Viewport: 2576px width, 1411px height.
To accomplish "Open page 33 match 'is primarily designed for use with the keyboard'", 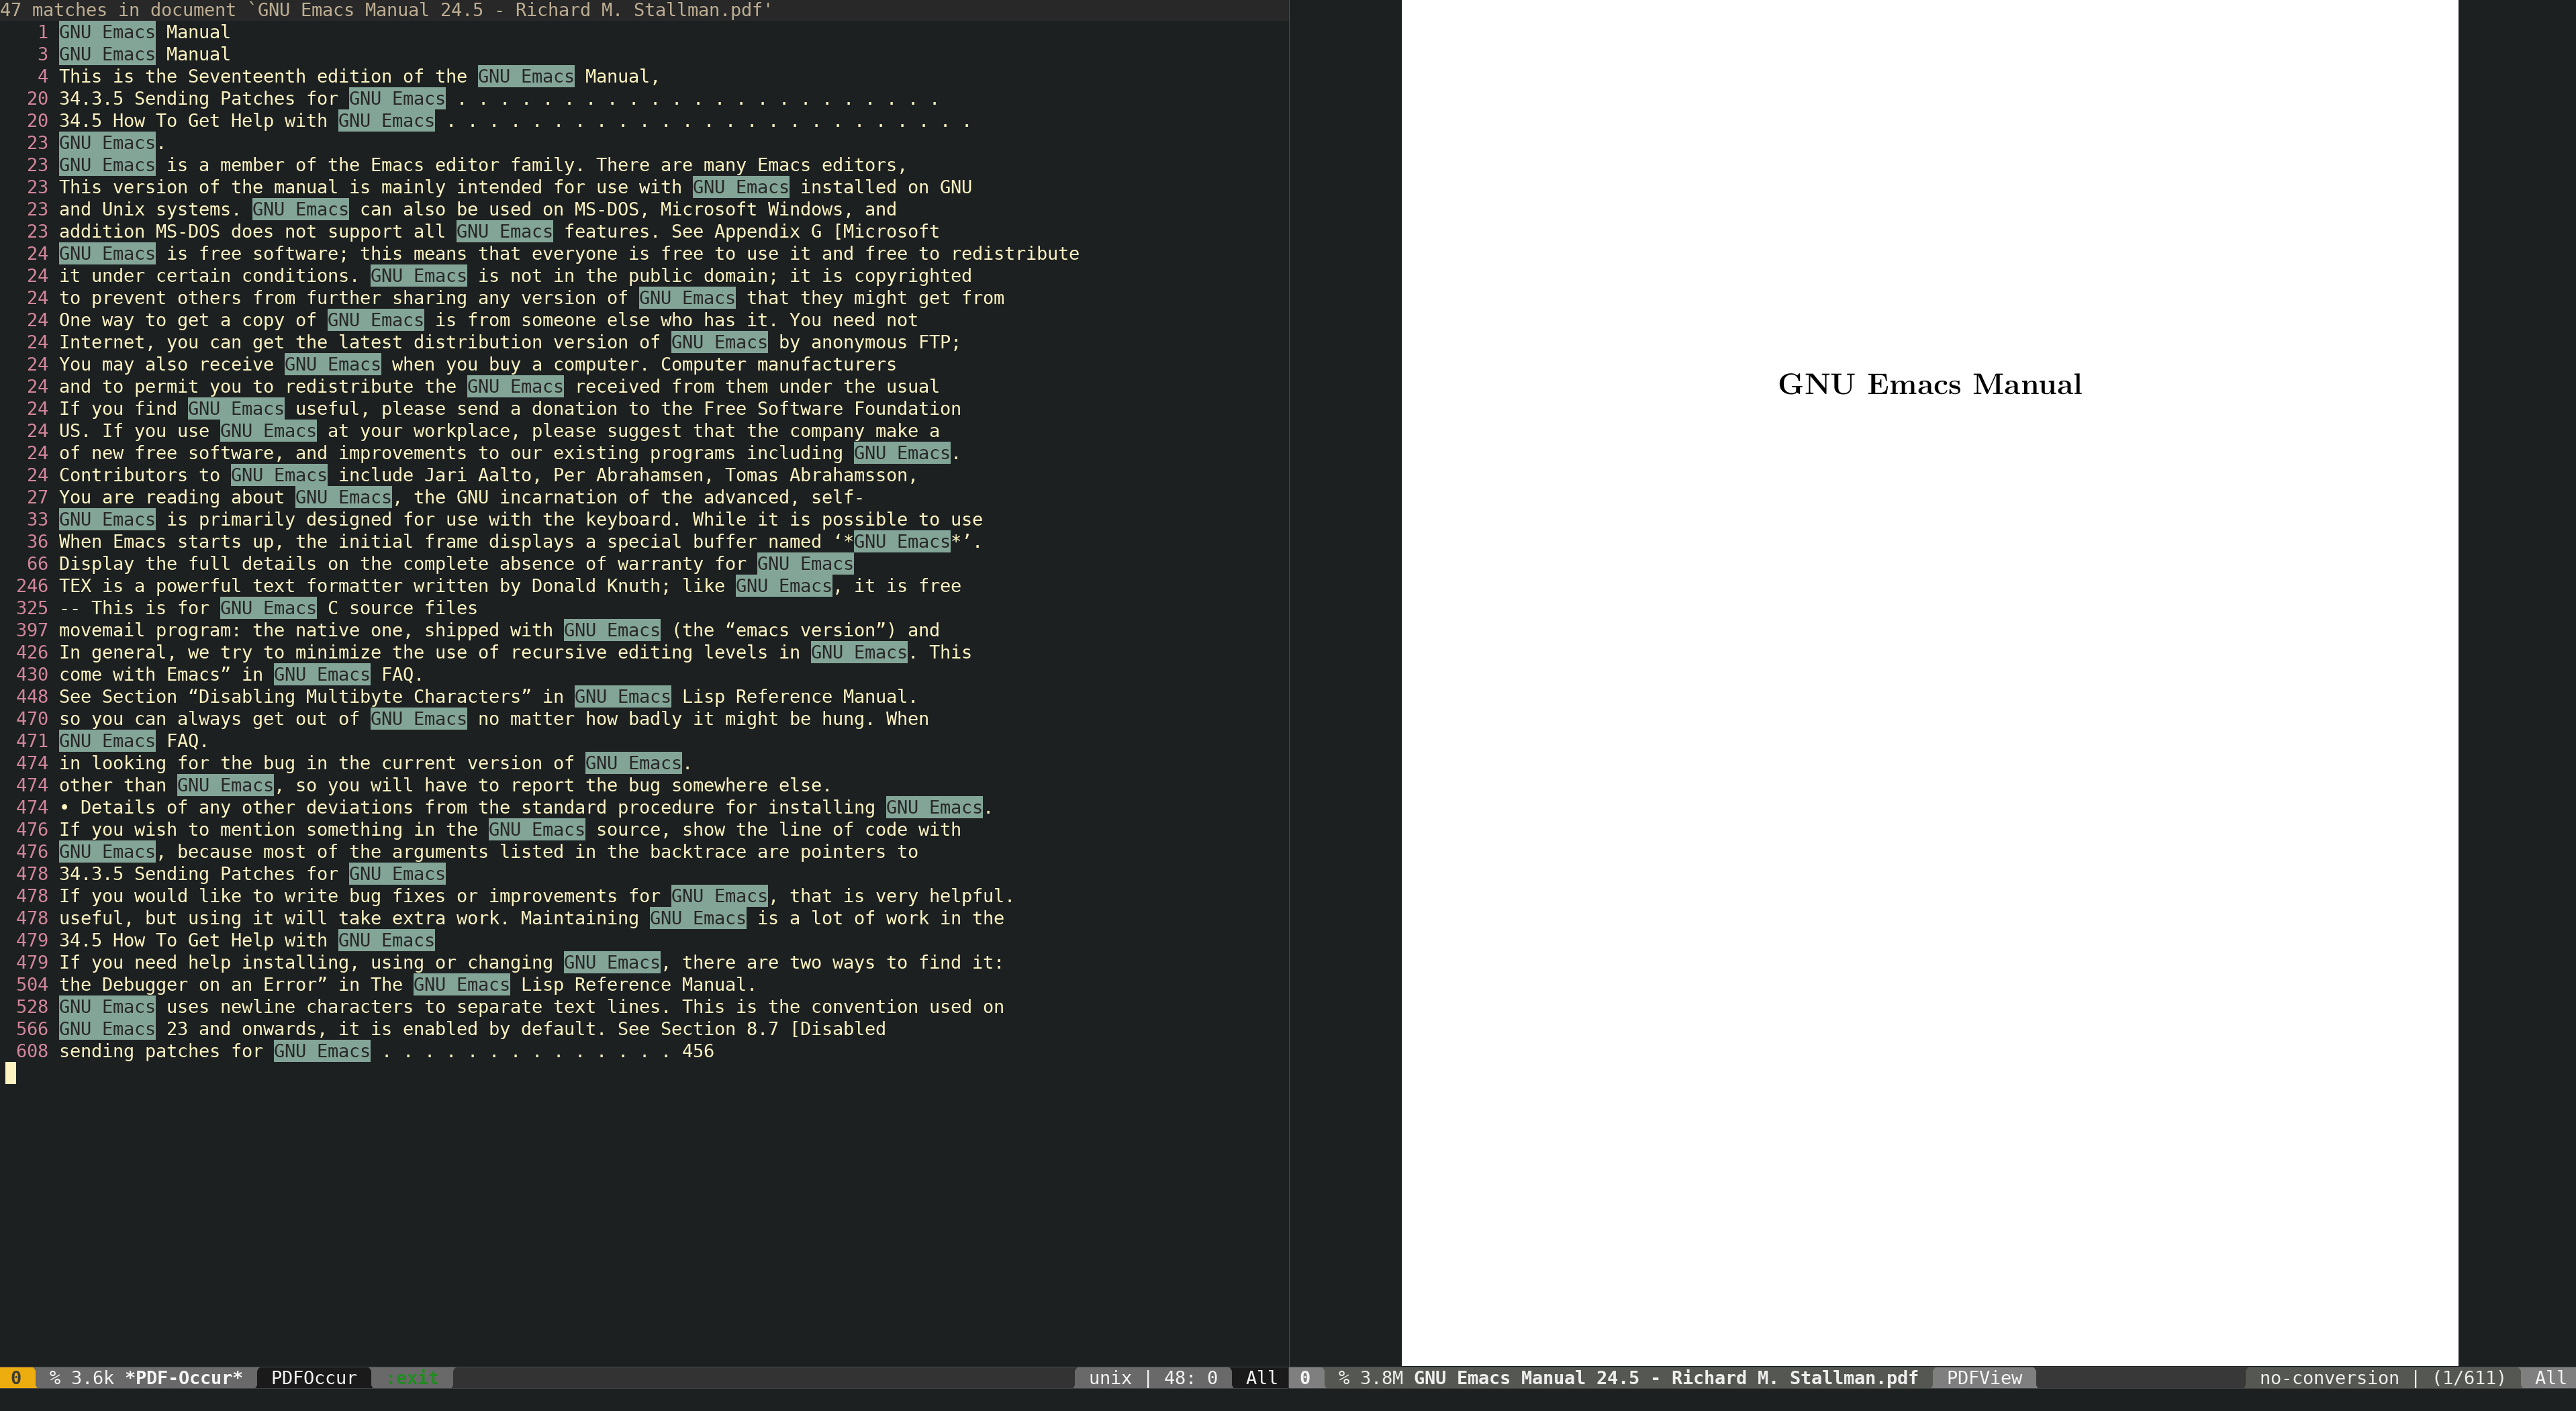I will coord(520,519).
